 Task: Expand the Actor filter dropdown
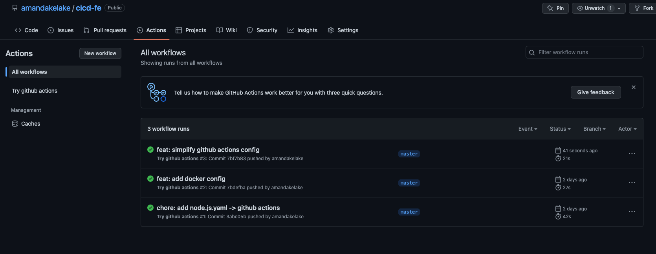pyautogui.click(x=627, y=129)
